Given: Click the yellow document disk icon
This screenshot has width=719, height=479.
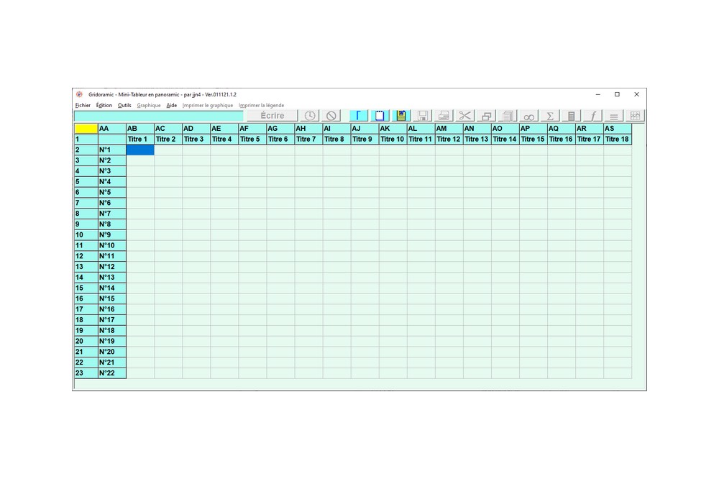Looking at the screenshot, I should click(x=401, y=116).
